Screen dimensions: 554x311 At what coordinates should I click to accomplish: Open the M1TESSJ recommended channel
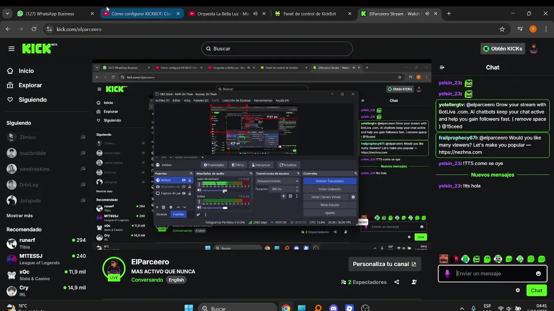[x=45, y=259]
